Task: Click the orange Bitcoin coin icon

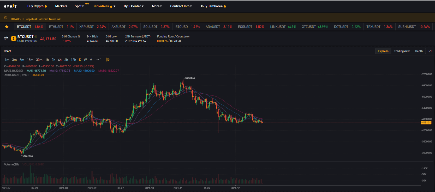Action: tap(14, 39)
